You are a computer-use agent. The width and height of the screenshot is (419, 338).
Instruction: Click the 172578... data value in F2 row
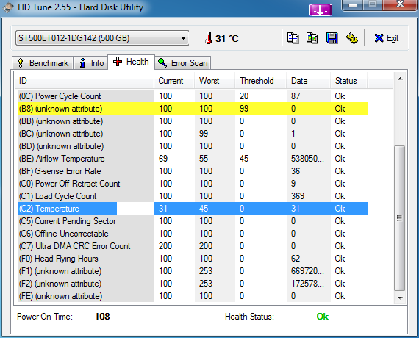pyautogui.click(x=307, y=284)
